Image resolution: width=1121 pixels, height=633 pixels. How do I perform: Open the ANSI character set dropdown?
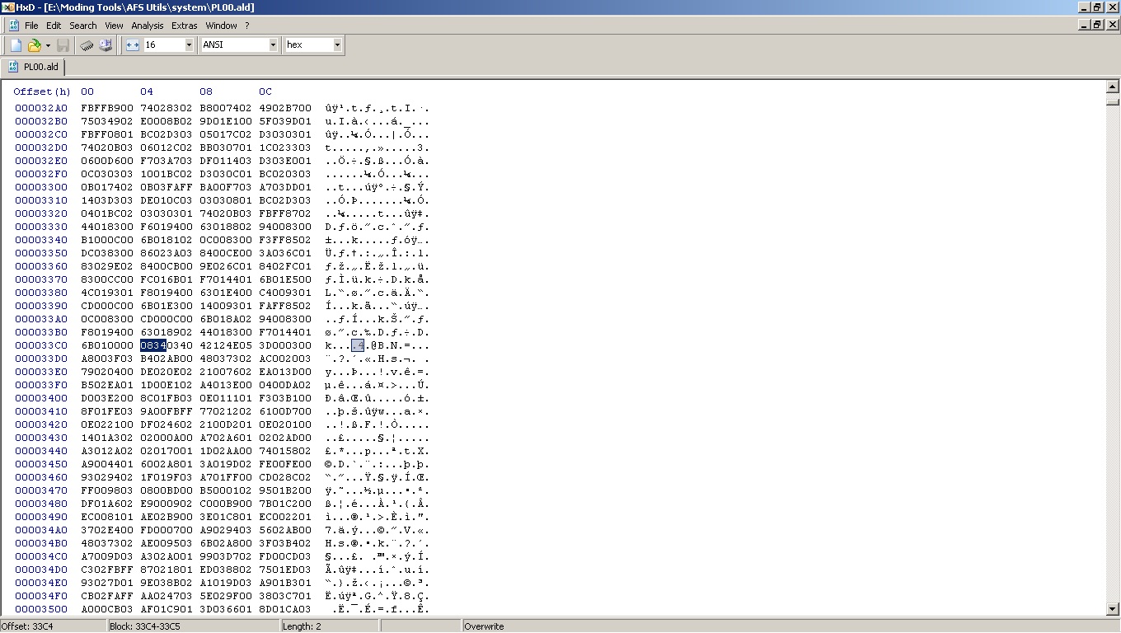pyautogui.click(x=273, y=45)
